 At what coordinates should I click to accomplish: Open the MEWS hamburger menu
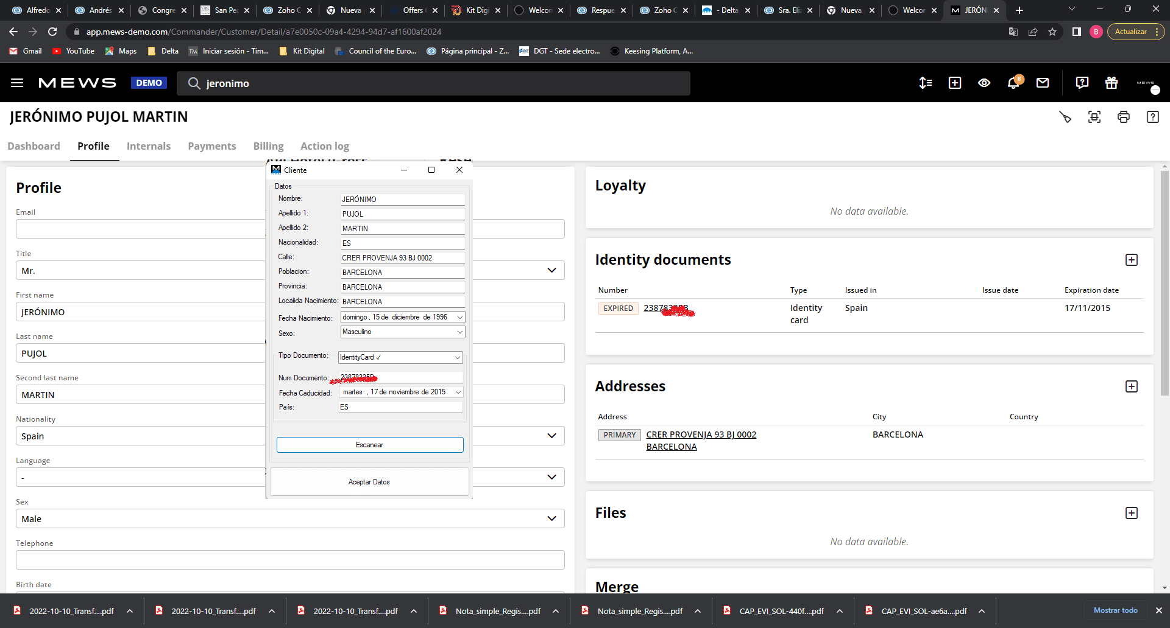(x=16, y=83)
